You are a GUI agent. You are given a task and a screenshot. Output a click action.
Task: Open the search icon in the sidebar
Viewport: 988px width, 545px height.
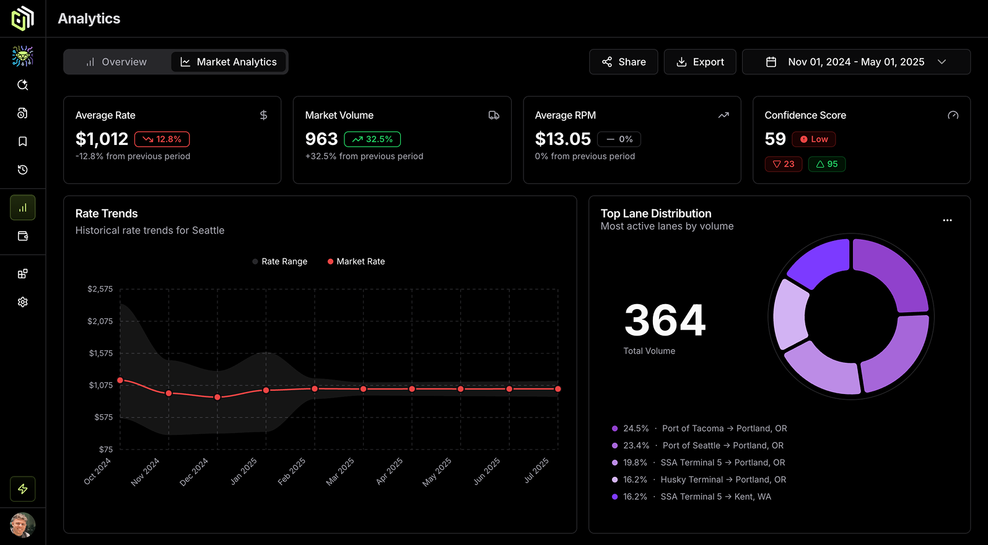coord(23,85)
